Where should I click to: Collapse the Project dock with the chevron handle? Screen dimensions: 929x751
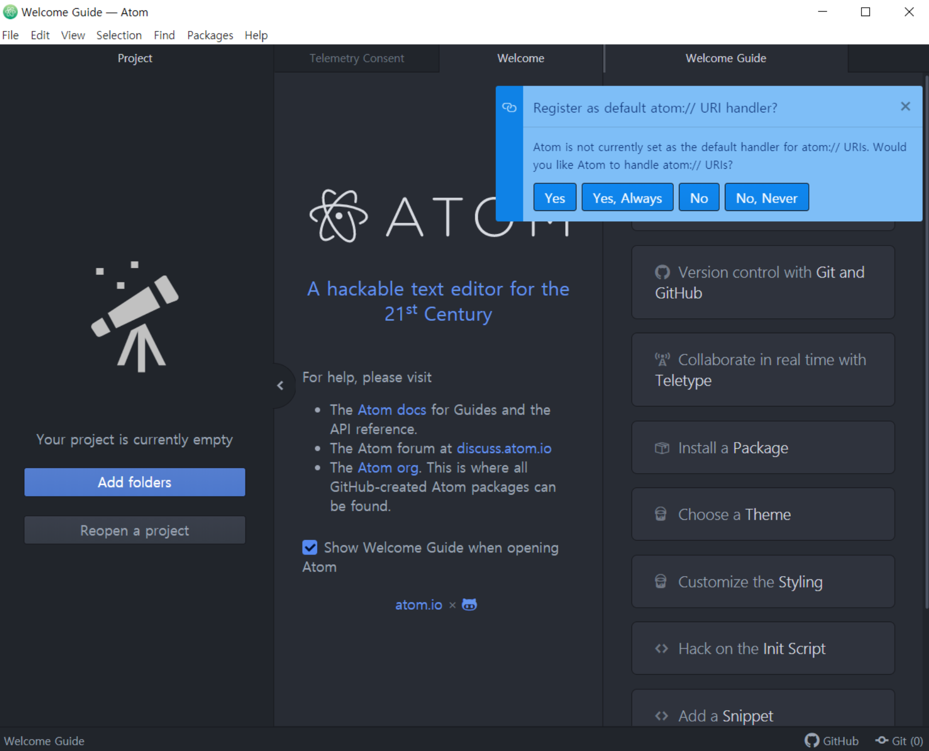click(280, 385)
